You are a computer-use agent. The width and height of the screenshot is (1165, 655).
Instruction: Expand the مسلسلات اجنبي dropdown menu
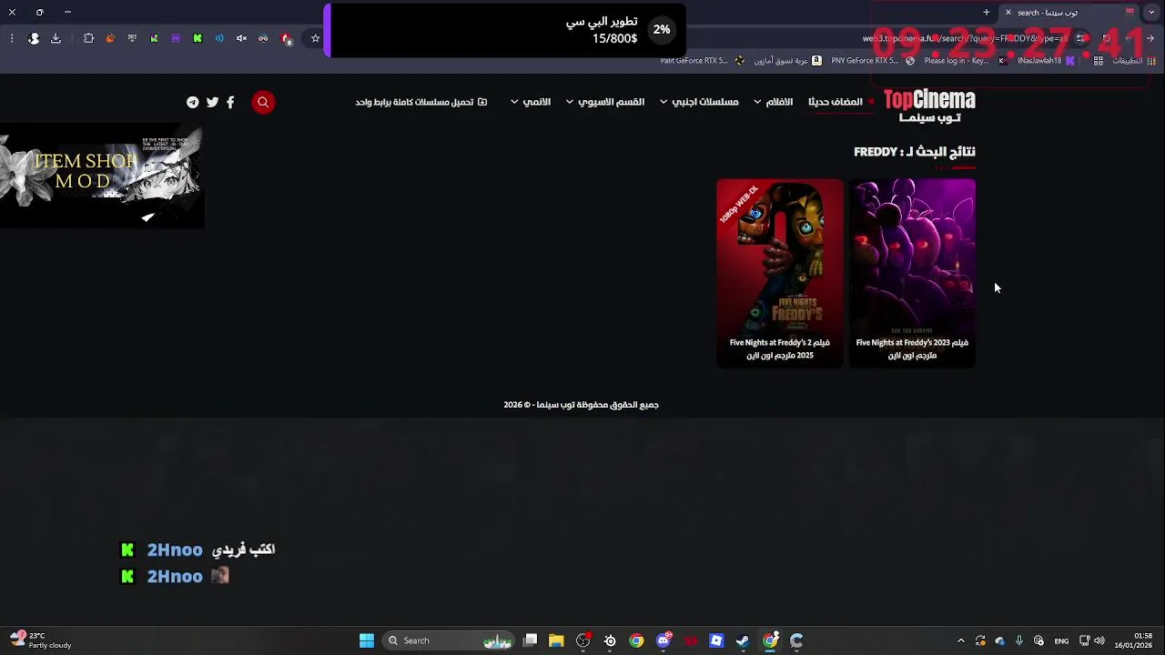click(x=699, y=102)
